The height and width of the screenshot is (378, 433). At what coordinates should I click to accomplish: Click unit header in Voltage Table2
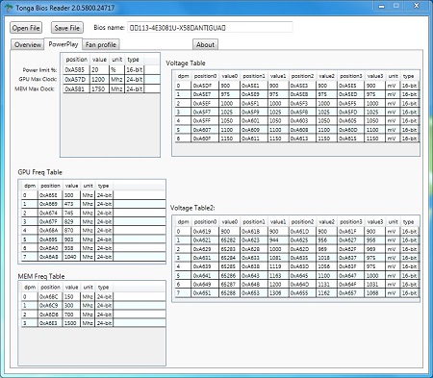click(x=393, y=221)
